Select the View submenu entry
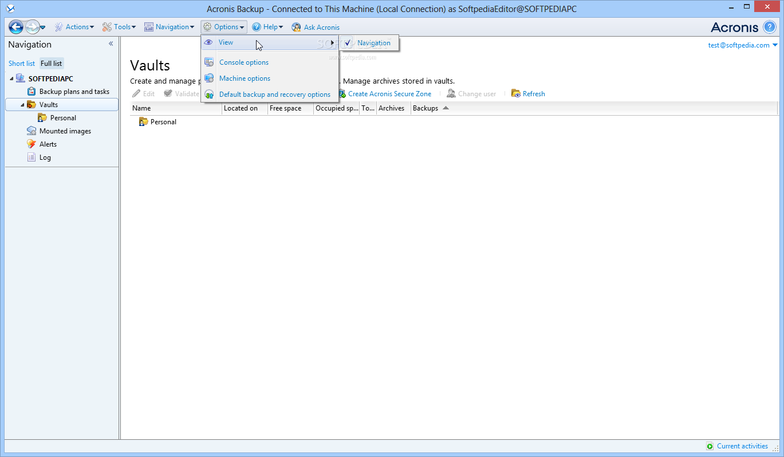 (x=269, y=42)
